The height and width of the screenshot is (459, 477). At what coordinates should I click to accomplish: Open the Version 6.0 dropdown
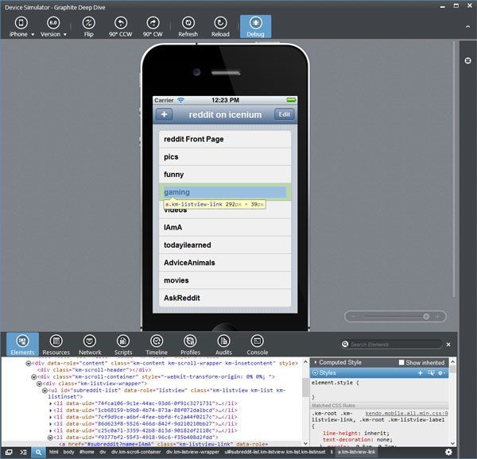53,27
